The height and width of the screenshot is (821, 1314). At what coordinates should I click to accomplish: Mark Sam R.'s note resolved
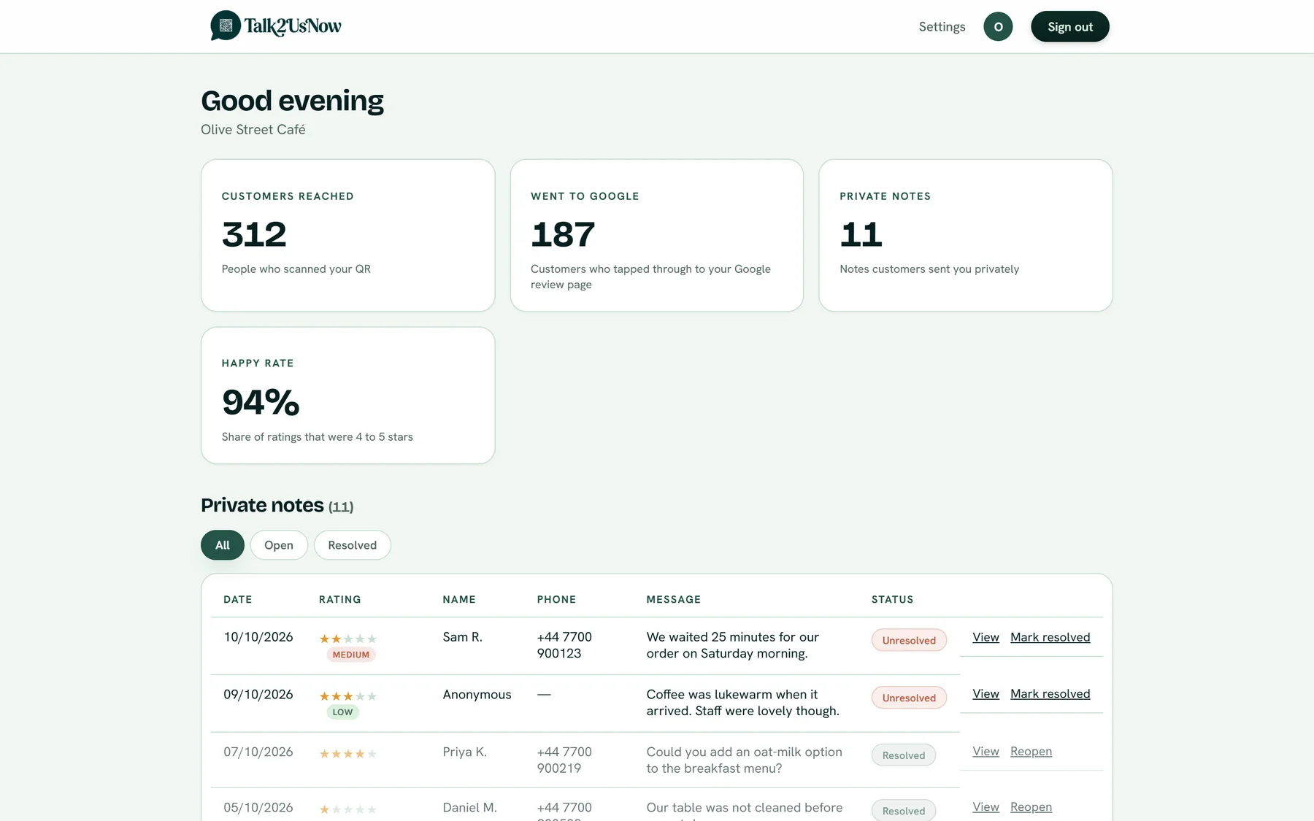pyautogui.click(x=1050, y=637)
